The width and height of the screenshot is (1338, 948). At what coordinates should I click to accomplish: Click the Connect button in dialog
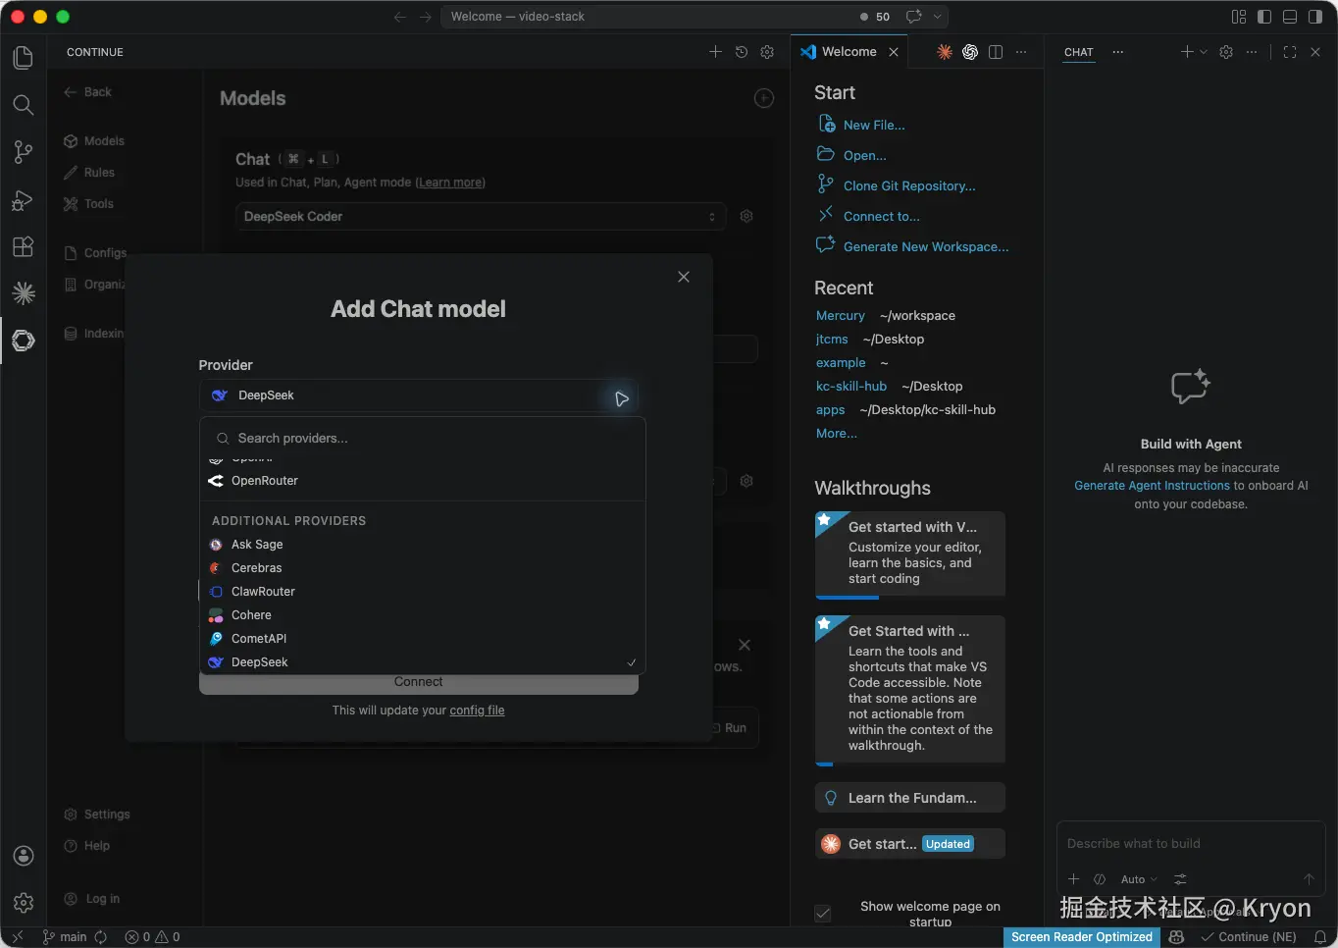click(x=419, y=683)
